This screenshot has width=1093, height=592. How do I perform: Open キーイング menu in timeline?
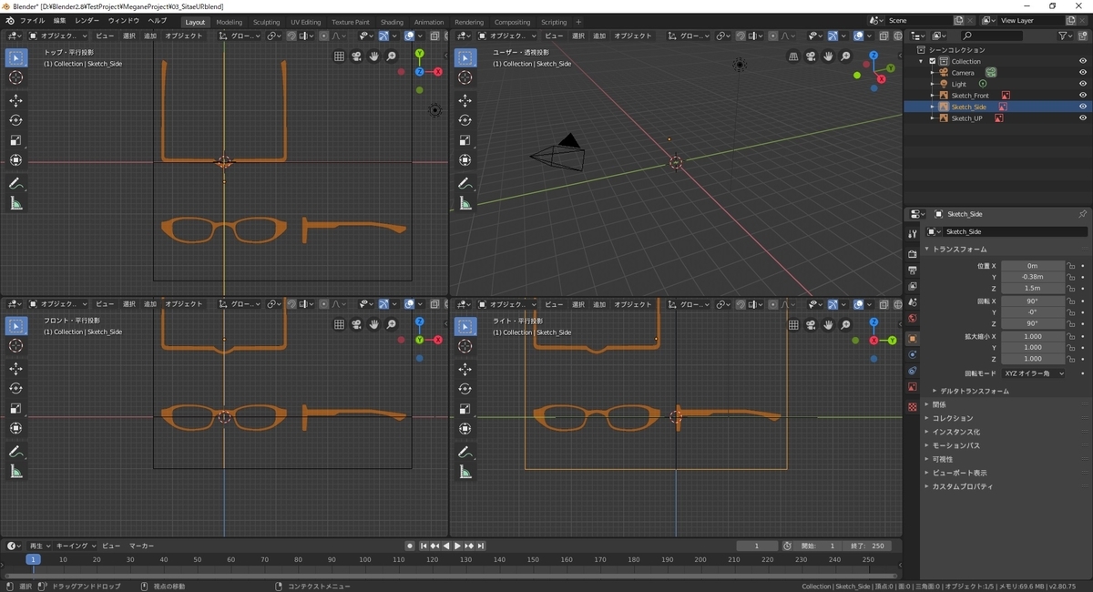(75, 546)
